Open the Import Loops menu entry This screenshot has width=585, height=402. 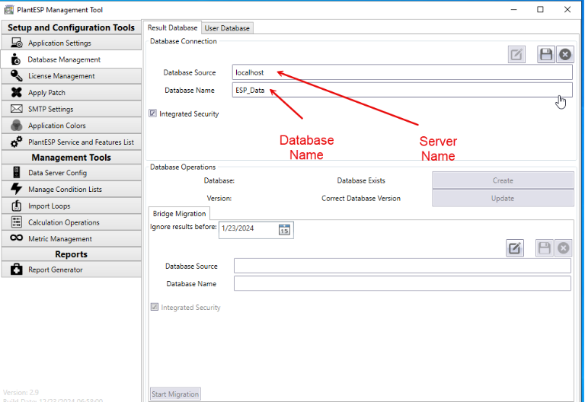pos(71,206)
